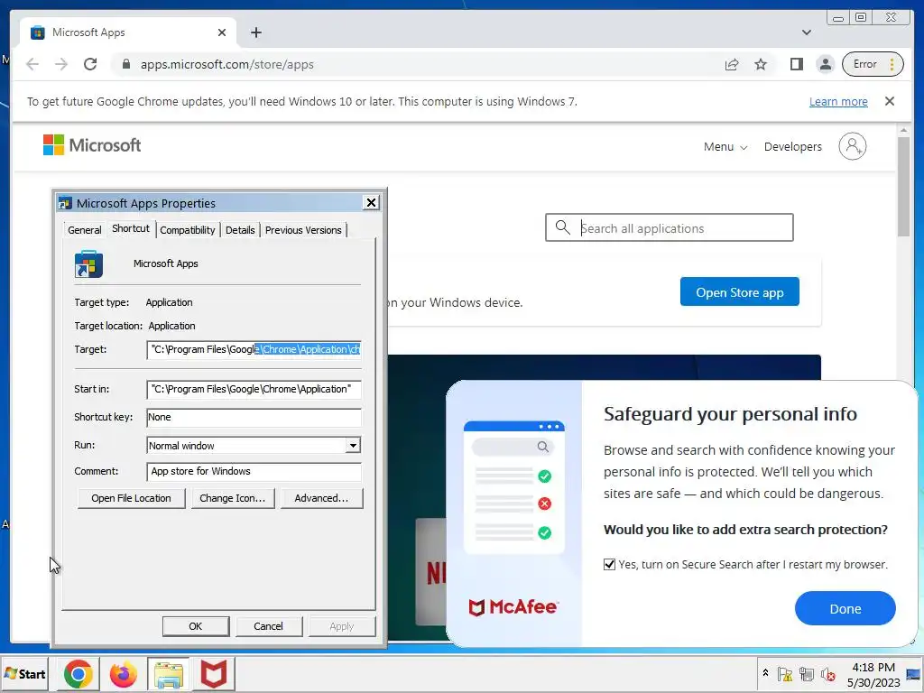Open tab search chevron in Chrome title bar
The width and height of the screenshot is (924, 693).
point(807,32)
